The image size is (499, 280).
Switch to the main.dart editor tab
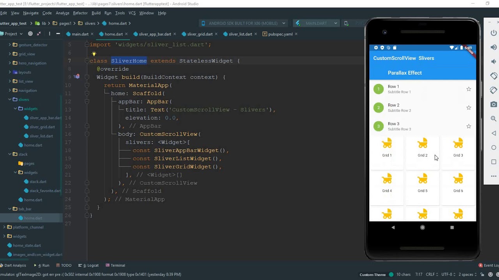tap(80, 34)
